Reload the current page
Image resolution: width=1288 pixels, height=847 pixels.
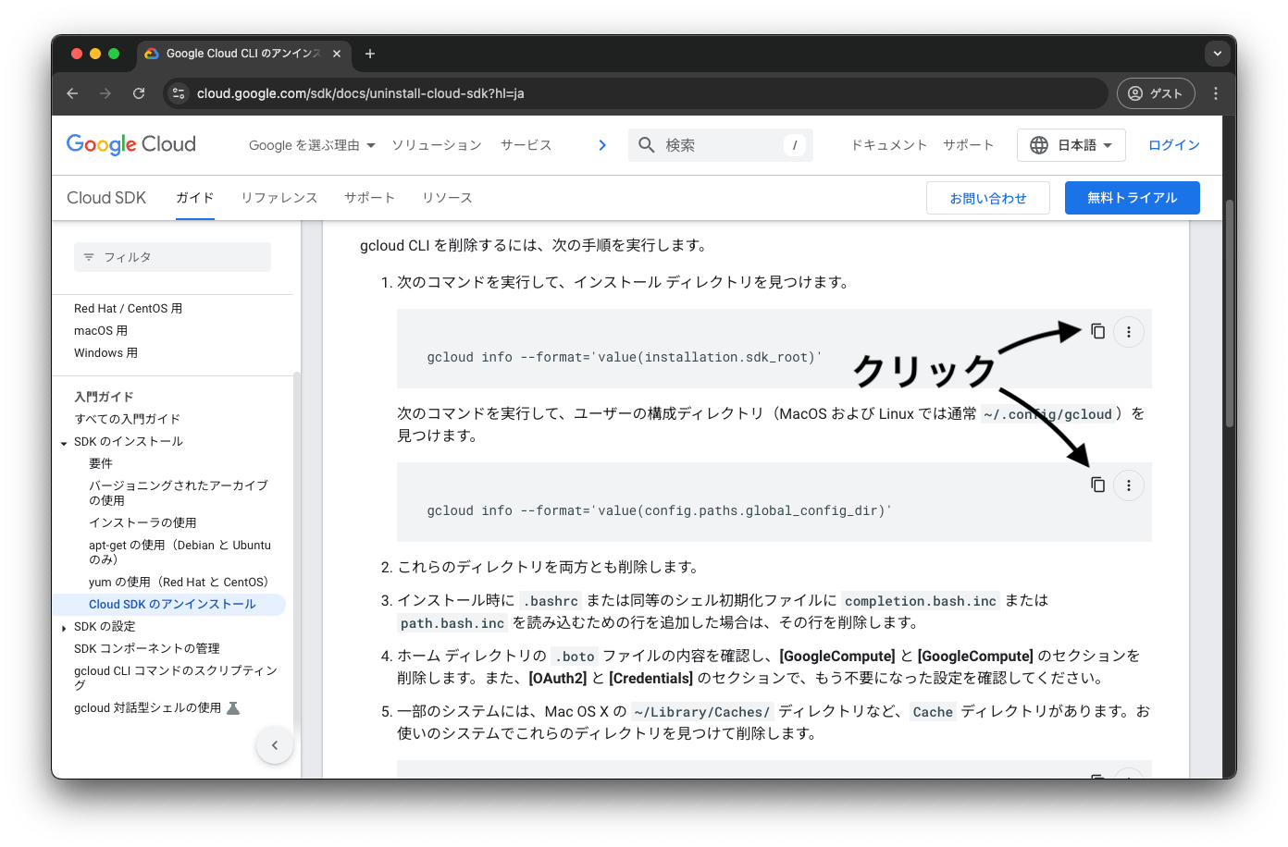coord(139,93)
